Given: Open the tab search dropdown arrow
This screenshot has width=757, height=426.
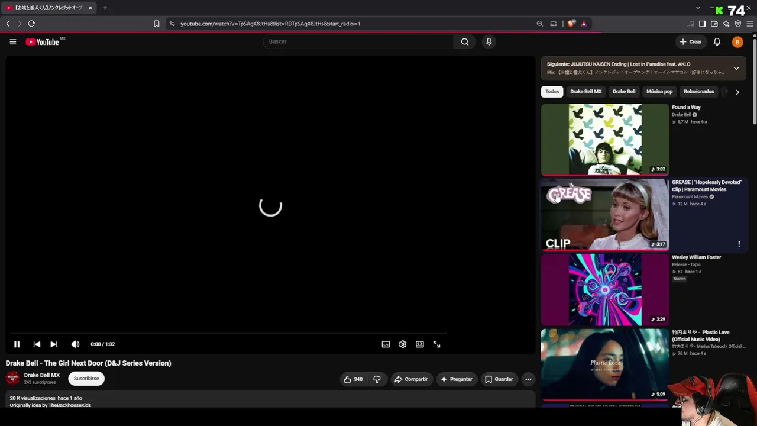Looking at the screenshot, I should tap(698, 8).
